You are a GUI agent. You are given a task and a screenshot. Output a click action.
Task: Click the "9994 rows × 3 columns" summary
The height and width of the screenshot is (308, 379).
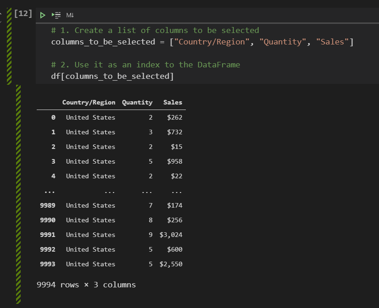pos(86,285)
